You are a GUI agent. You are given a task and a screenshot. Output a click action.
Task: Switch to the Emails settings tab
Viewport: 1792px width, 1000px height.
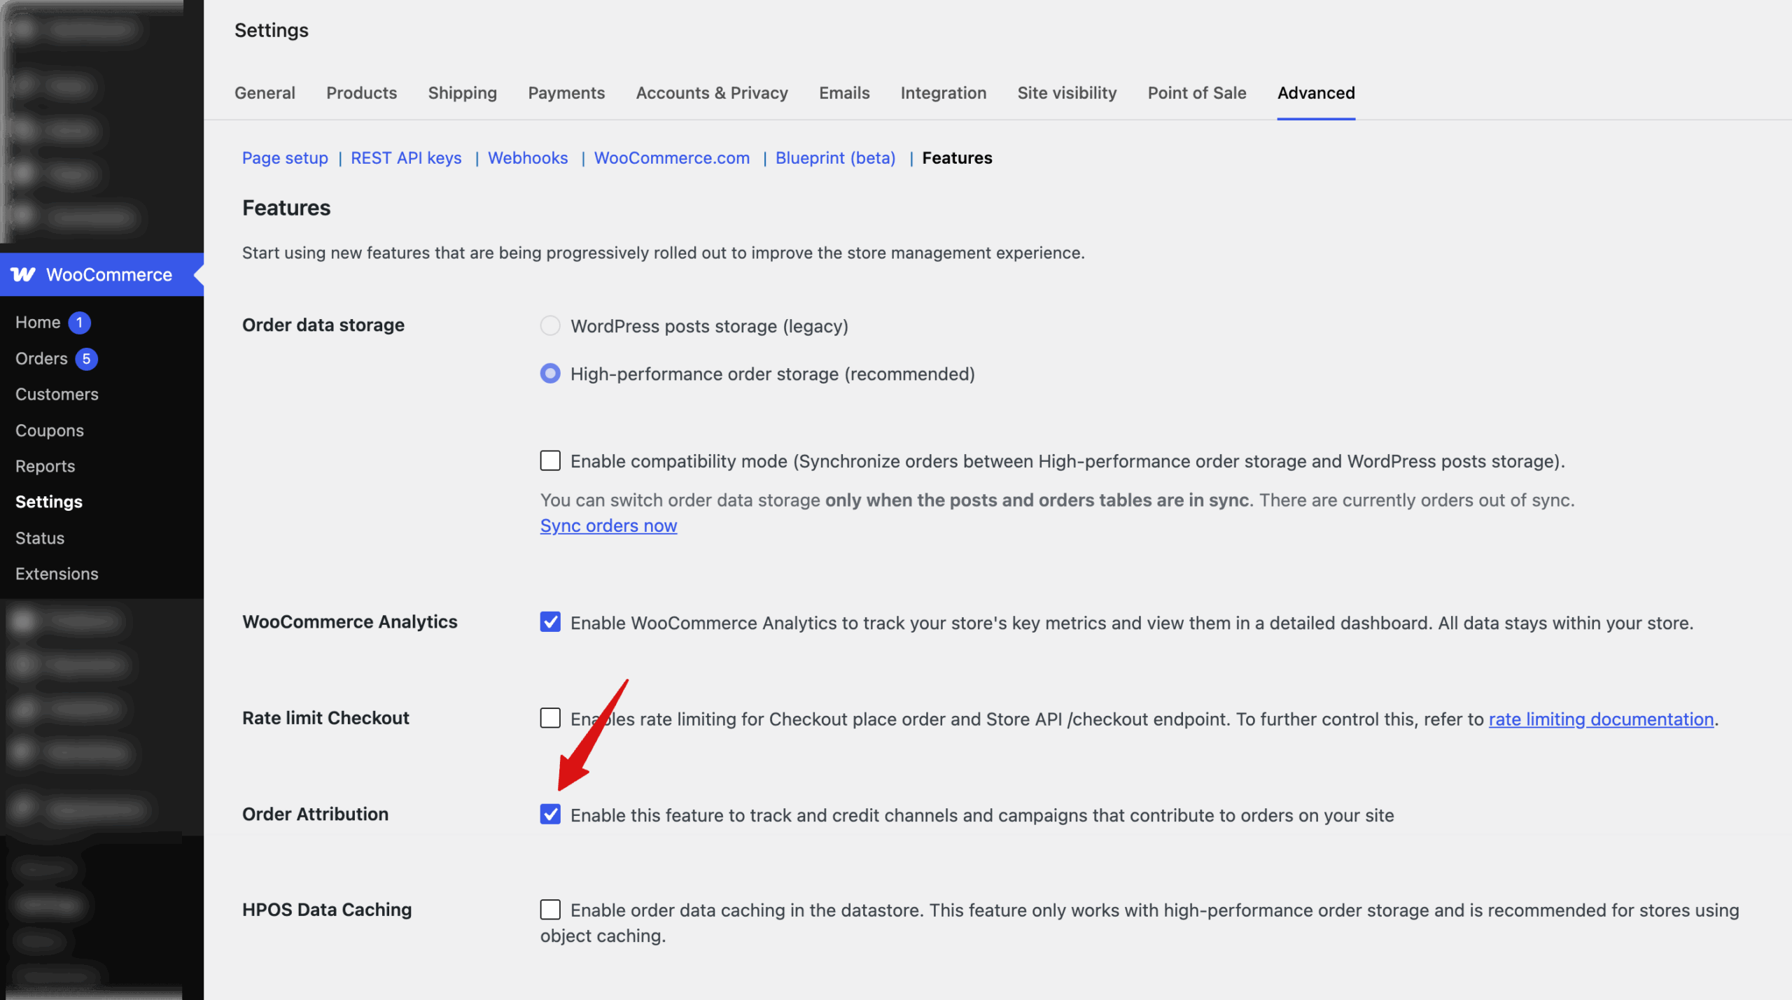pos(844,92)
